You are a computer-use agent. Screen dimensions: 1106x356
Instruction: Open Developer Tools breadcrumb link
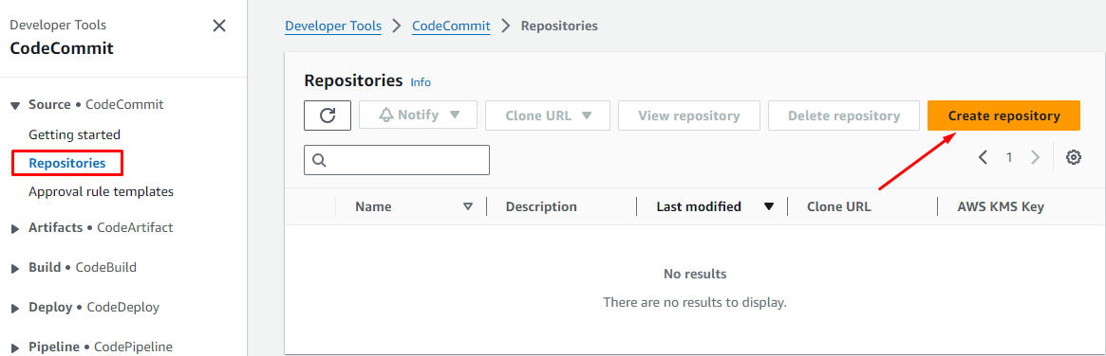pos(333,26)
